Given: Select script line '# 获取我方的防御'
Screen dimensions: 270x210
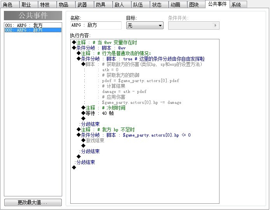Looking at the screenshot, I should click(x=120, y=75).
